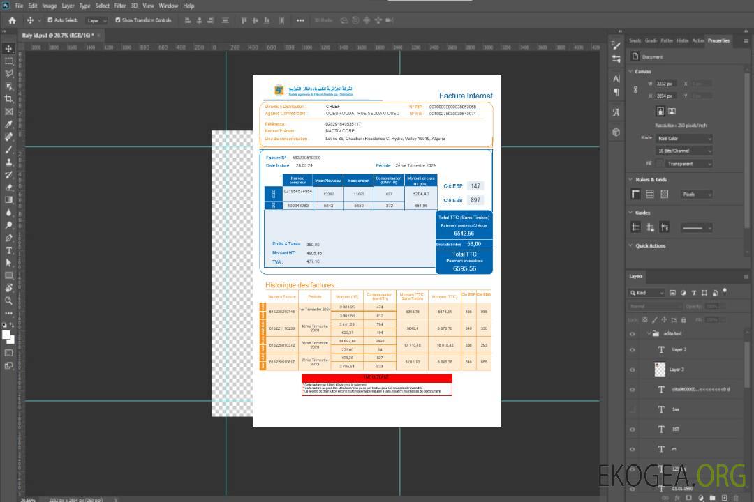Open the Filter menu

(120, 6)
